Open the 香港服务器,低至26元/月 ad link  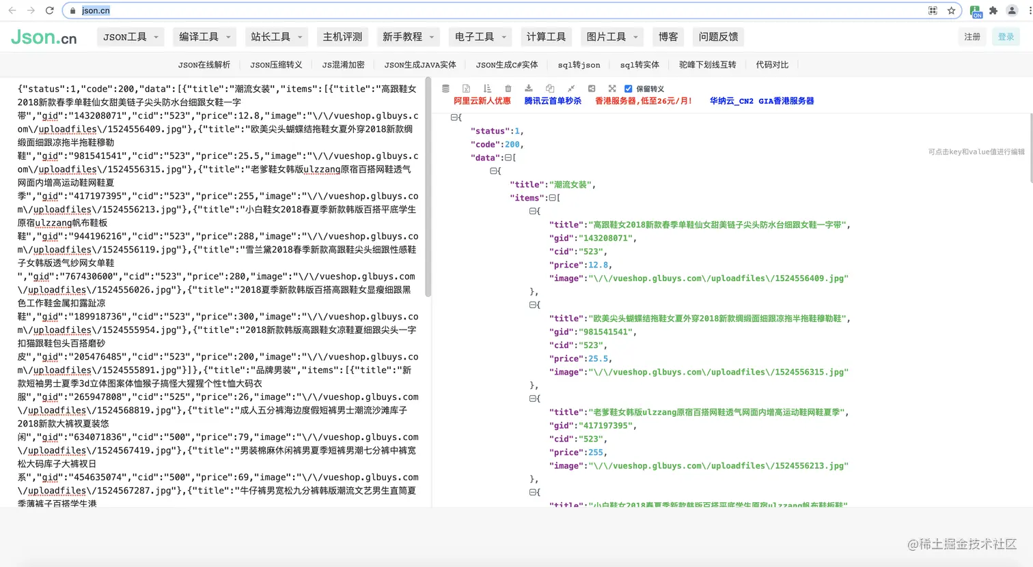coord(644,101)
